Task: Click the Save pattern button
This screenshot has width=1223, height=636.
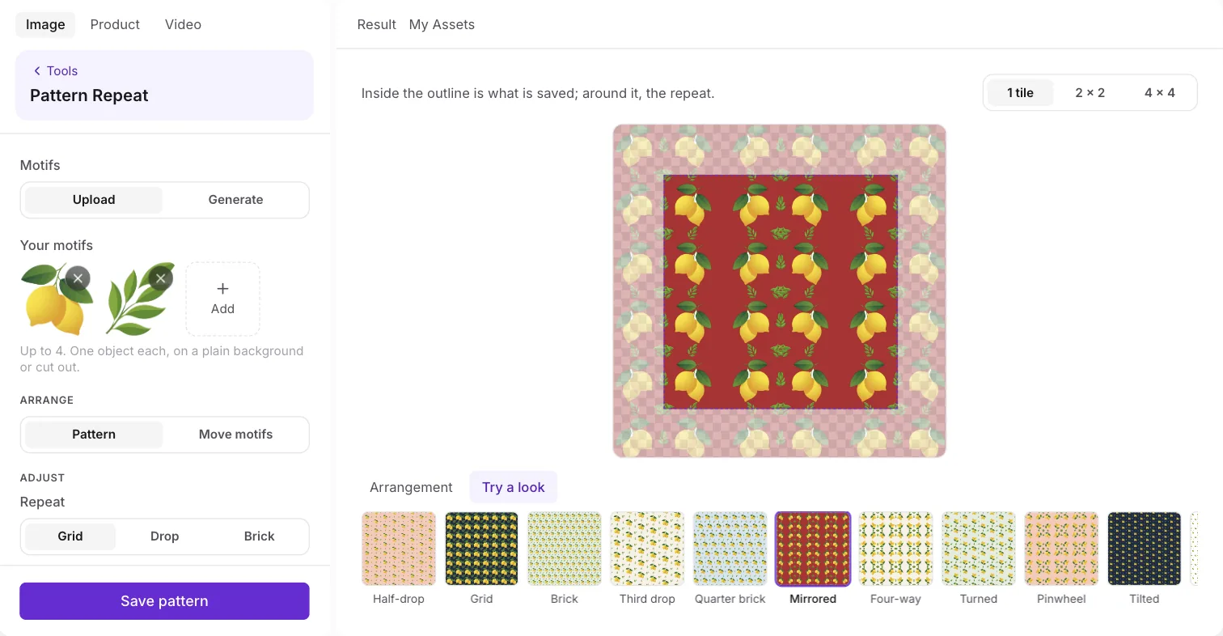Action: [x=164, y=601]
